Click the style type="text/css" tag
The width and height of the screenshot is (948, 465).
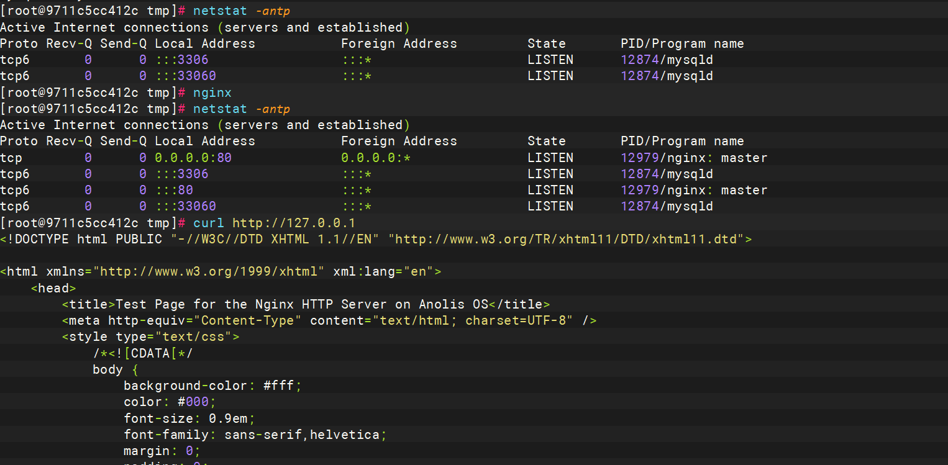(151, 336)
